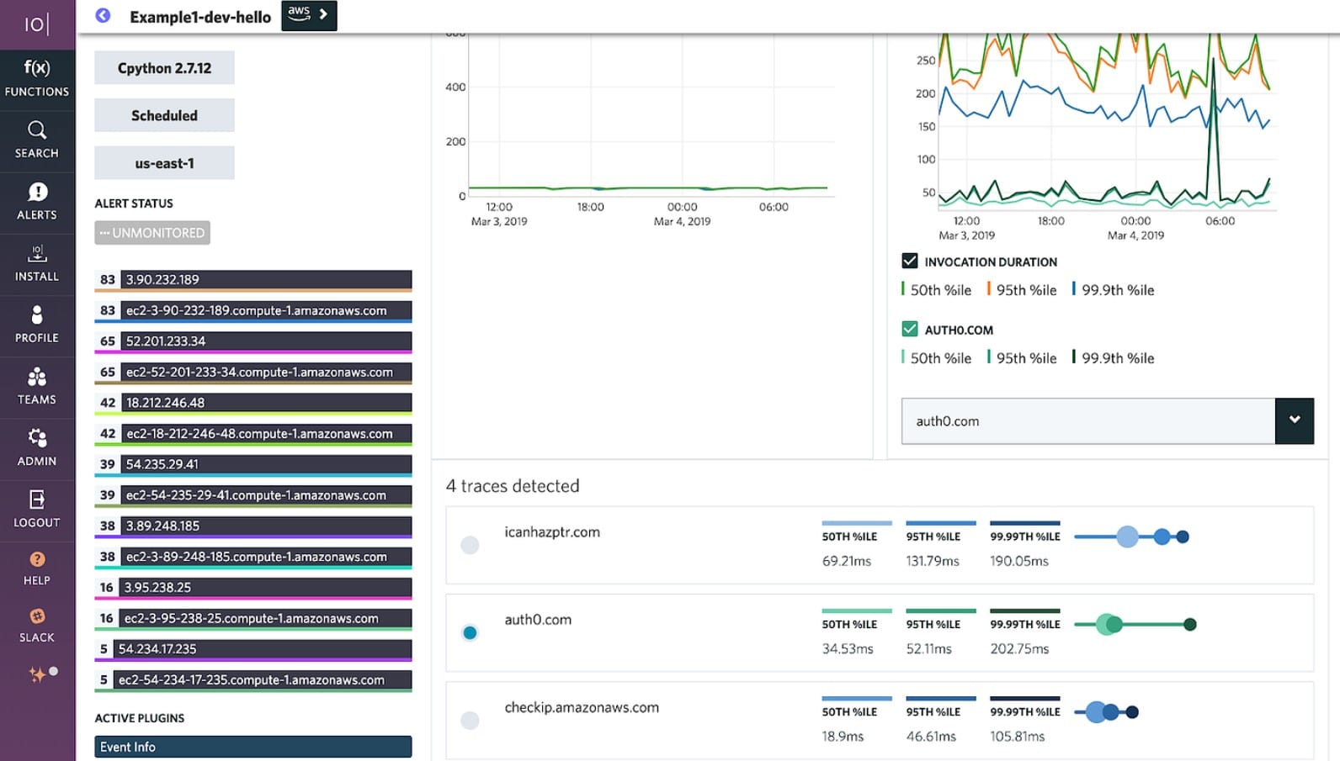Open the Search page
1340x761 pixels.
click(x=37, y=140)
